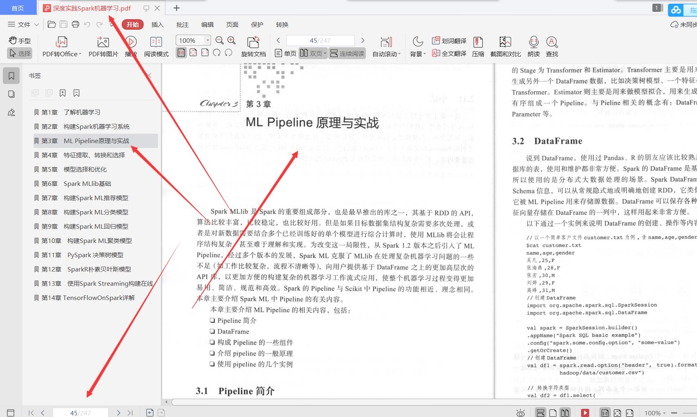Go to 首页 home tab
The image size is (697, 417).
pos(18,8)
